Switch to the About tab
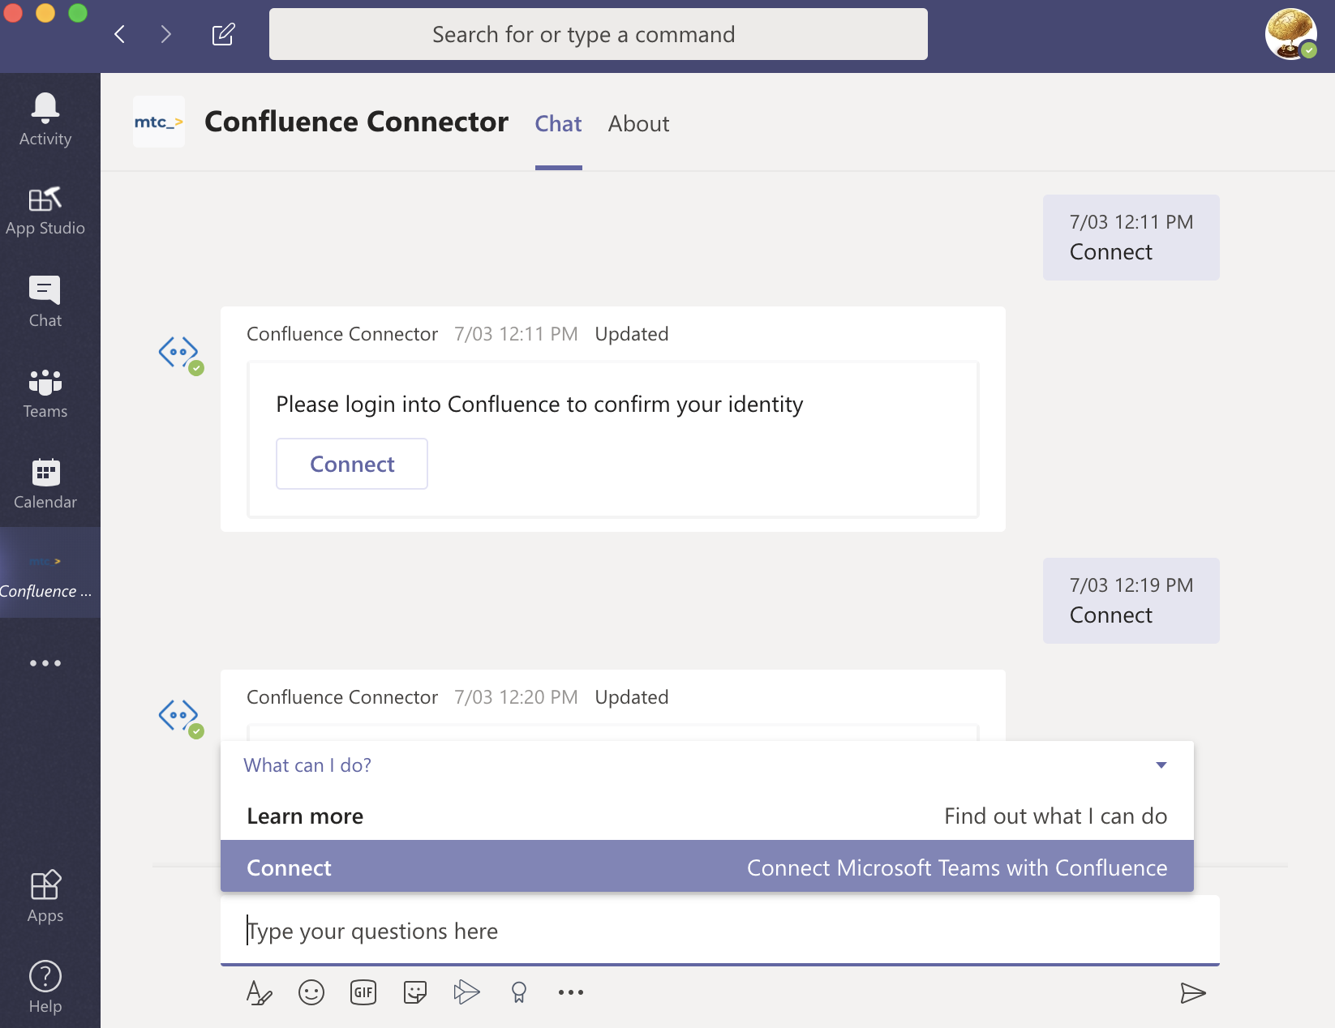 click(638, 124)
